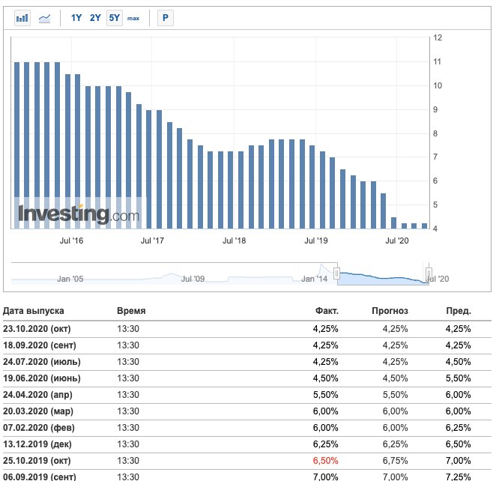Select the 13.12.2019 (дек) row date
499x481 pixels.
37,444
